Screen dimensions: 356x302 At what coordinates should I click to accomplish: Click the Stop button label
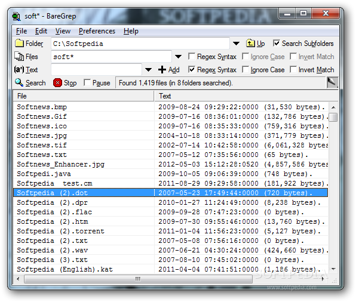coord(70,83)
